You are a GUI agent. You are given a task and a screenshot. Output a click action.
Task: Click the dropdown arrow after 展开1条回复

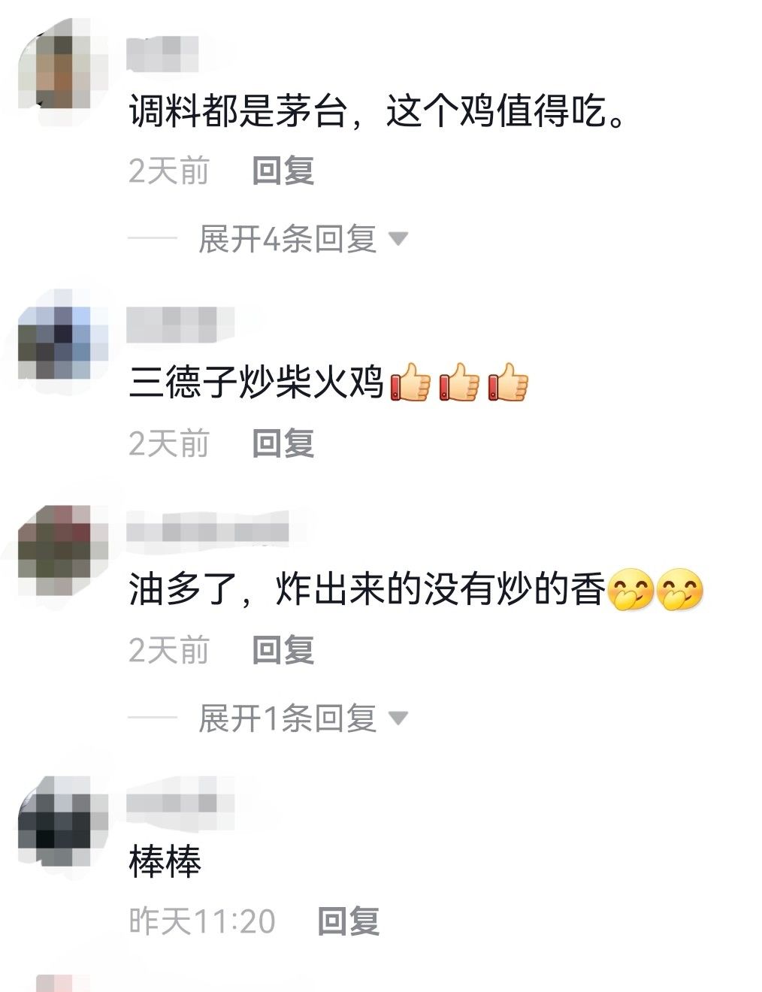(398, 718)
